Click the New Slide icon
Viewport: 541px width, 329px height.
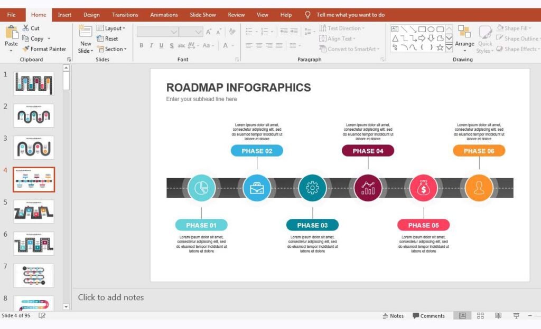click(85, 32)
